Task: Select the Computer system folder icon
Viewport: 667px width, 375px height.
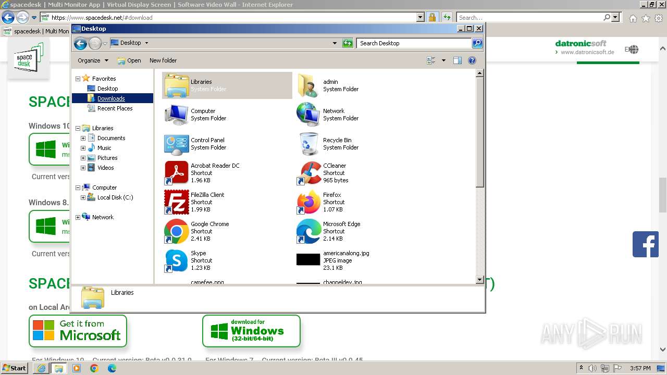Action: coord(176,115)
